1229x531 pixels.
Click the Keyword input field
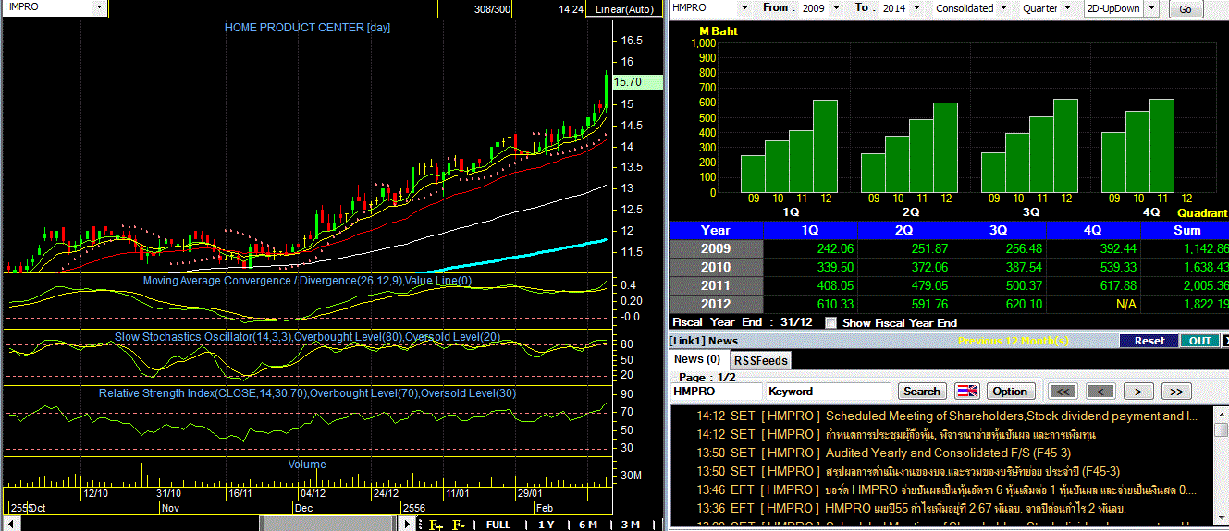[x=828, y=392]
